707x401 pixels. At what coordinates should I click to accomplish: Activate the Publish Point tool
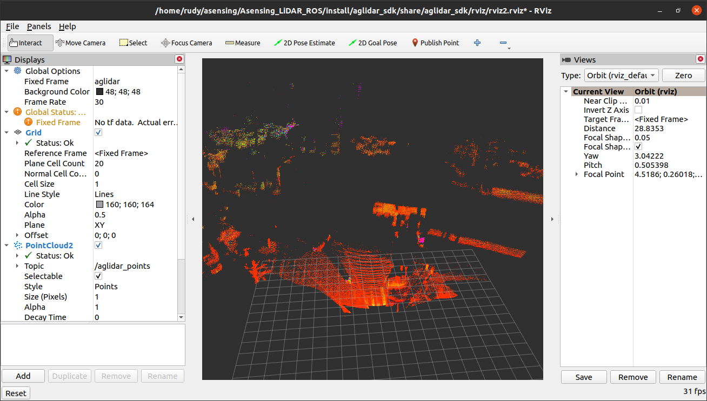(435, 43)
